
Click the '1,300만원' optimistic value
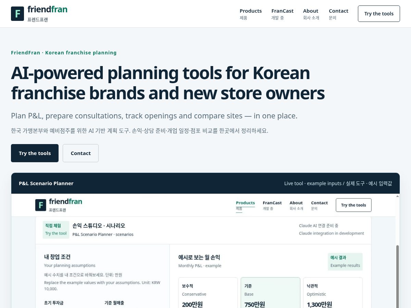pos(319,304)
